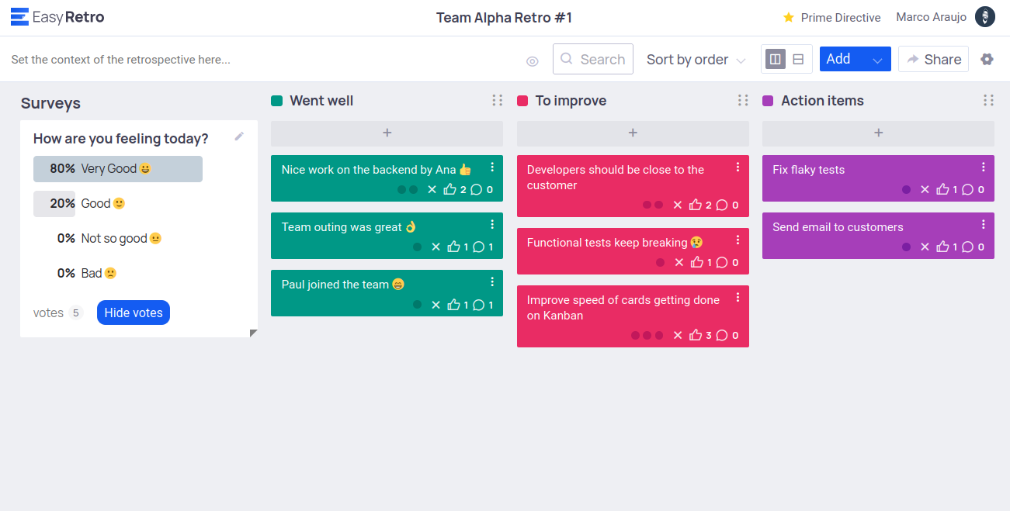1010x511 pixels.
Task: Click the "Hide votes" button
Action: tap(134, 312)
